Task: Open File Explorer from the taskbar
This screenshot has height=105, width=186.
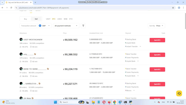Action: click(x=93, y=102)
